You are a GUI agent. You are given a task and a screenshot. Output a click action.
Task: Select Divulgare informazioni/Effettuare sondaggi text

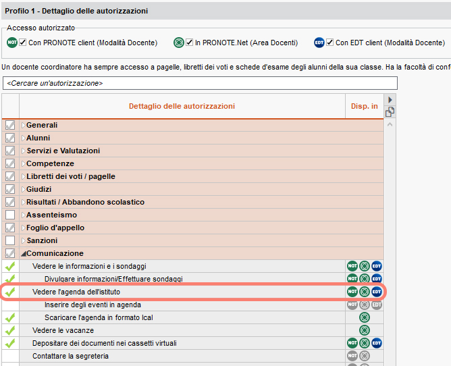pyautogui.click(x=113, y=279)
